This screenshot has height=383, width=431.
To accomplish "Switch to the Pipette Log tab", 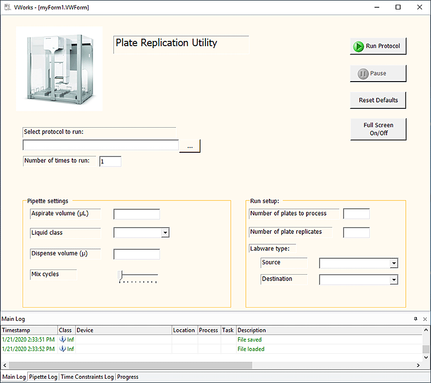I will click(x=43, y=377).
